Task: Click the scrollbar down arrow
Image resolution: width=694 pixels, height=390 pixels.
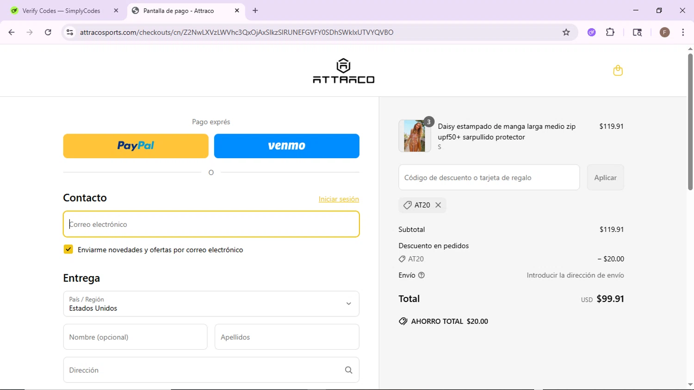Action: [x=690, y=385]
